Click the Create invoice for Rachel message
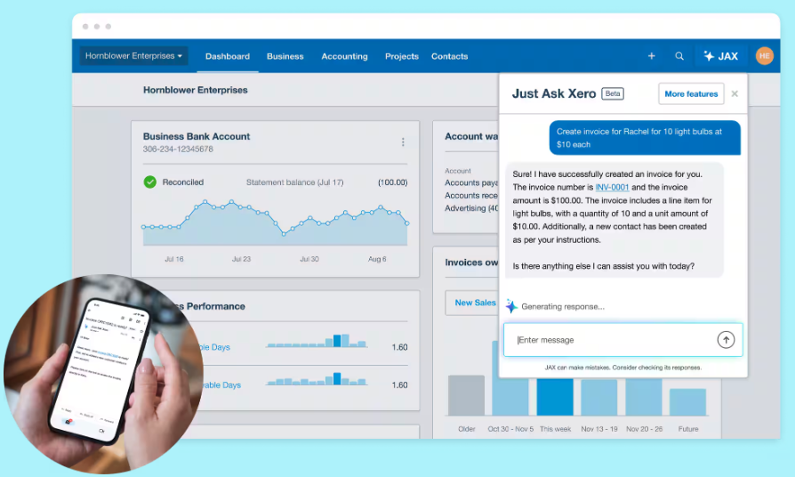Screen dimensions: 795x477 click(645, 138)
